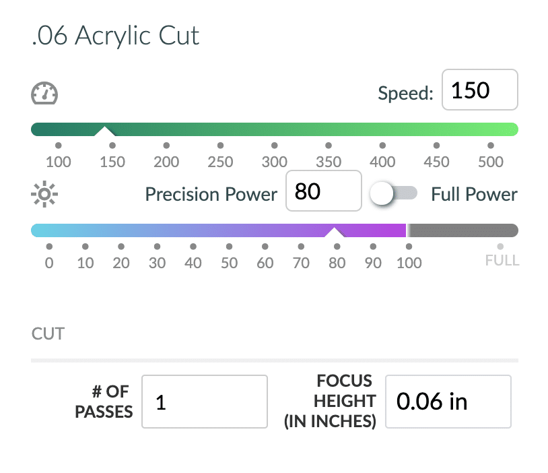Viewport: 548px width, 473px height.
Task: Toggle the Full Power switch
Action: tap(394, 193)
